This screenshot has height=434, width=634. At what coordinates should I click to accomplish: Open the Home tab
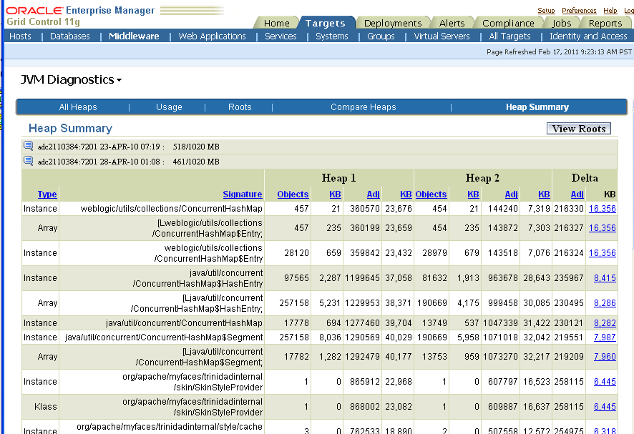click(x=276, y=23)
